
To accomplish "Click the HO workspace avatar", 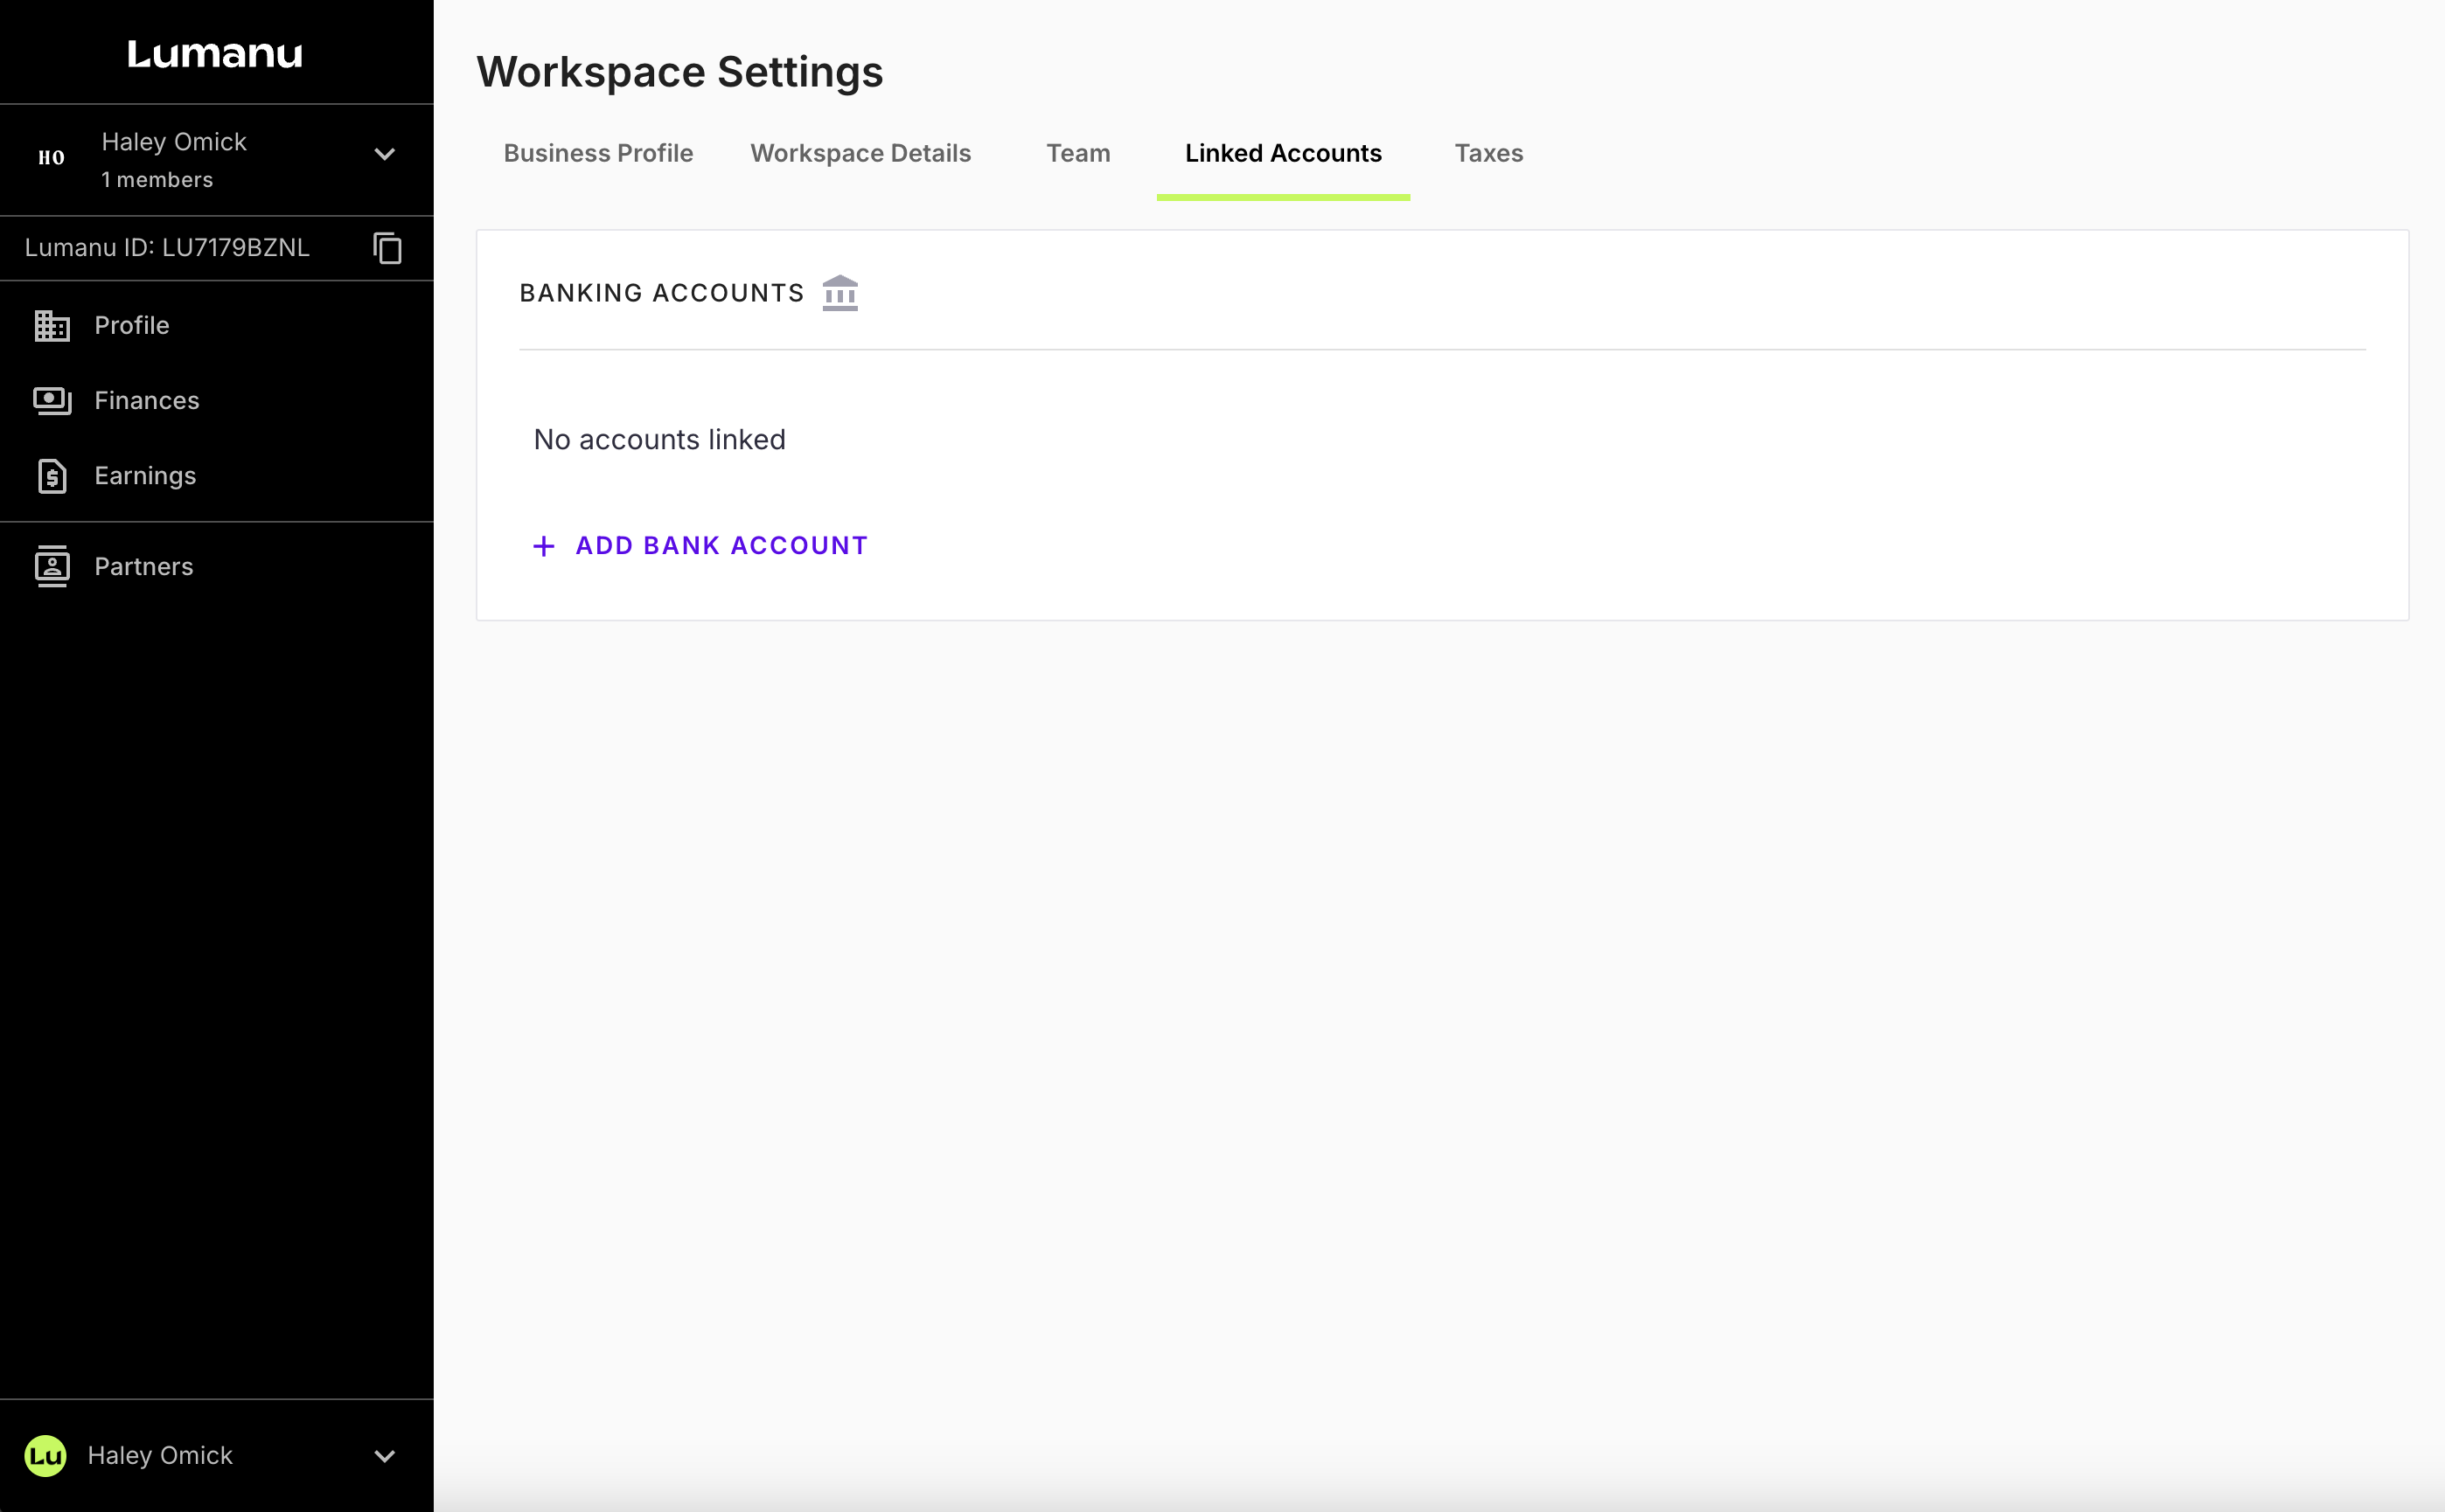I will click(51, 157).
